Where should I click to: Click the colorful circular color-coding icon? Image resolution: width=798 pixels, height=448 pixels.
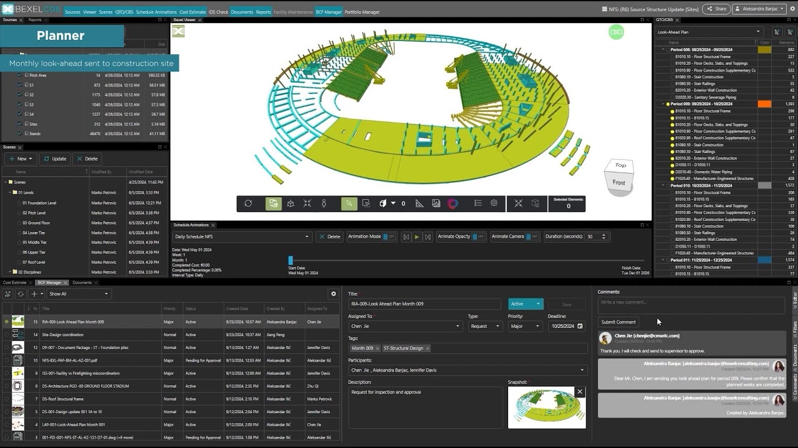click(x=453, y=203)
